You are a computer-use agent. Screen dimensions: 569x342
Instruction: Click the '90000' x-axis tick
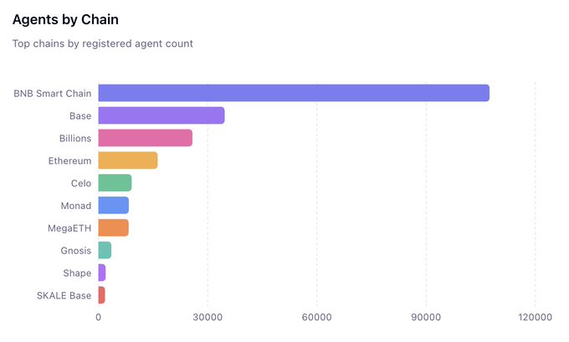click(426, 318)
